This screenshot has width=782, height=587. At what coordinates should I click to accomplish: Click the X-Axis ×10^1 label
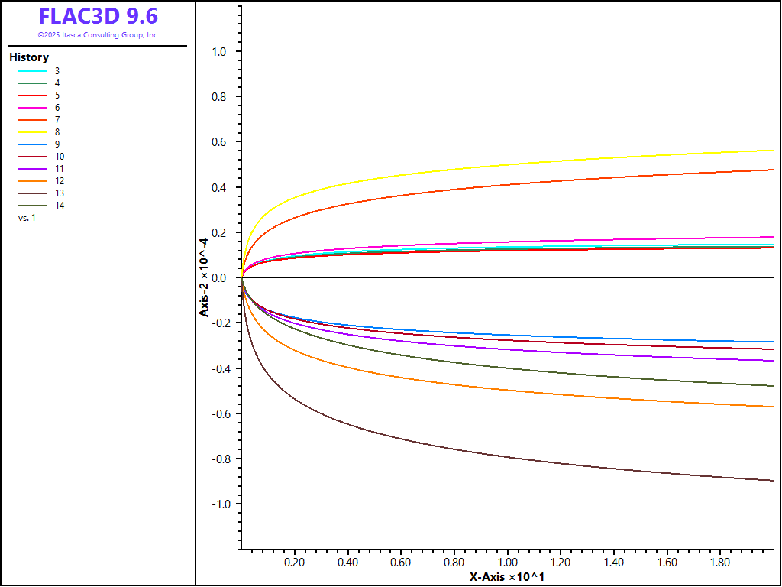[506, 576]
